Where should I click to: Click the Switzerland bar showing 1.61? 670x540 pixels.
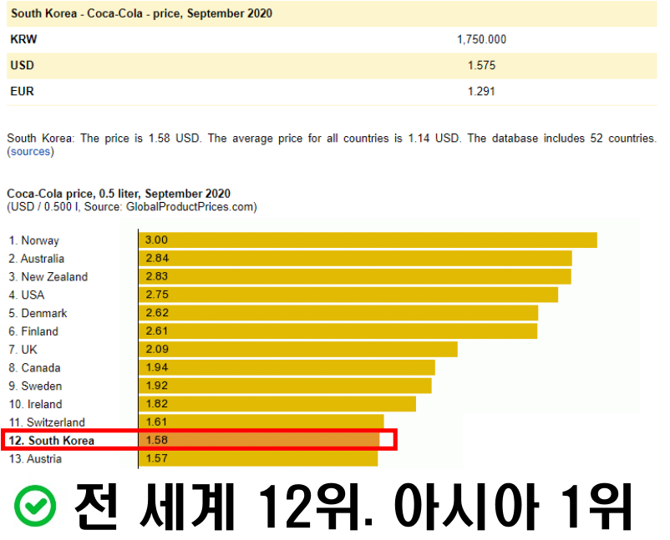(x=261, y=421)
